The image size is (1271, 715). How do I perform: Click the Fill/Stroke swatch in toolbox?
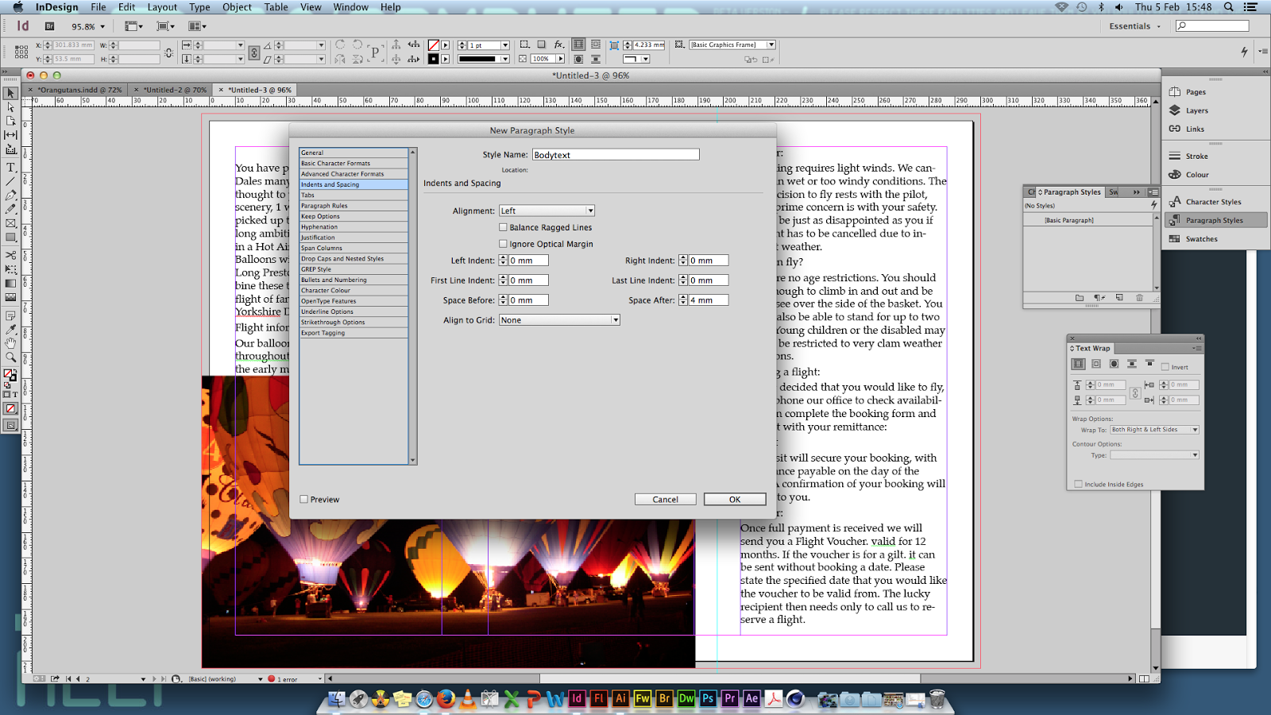pyautogui.click(x=10, y=375)
